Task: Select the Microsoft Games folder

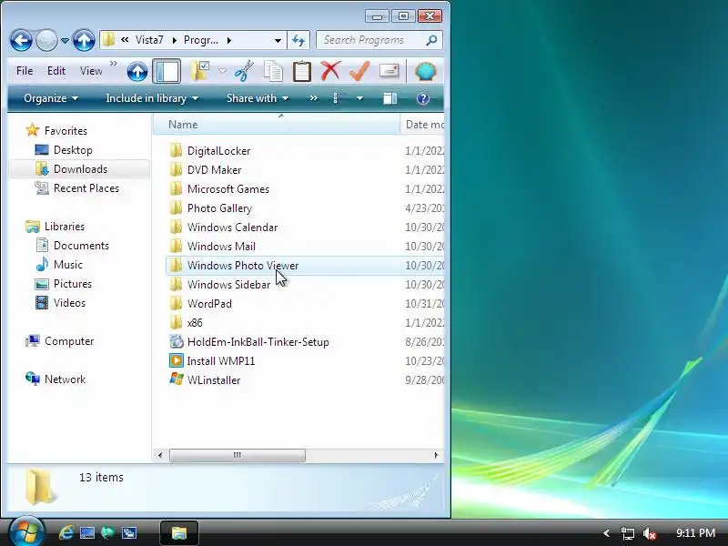Action: pos(227,189)
